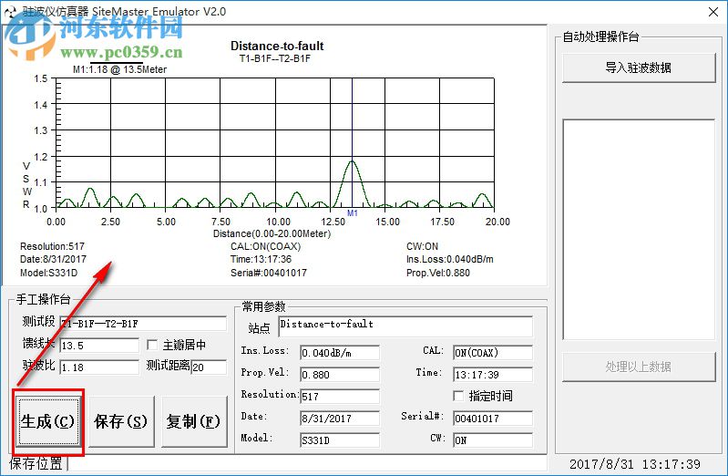This screenshot has height=476, width=728.
Task: Edit the Serial# field 00401017
Action: [493, 419]
